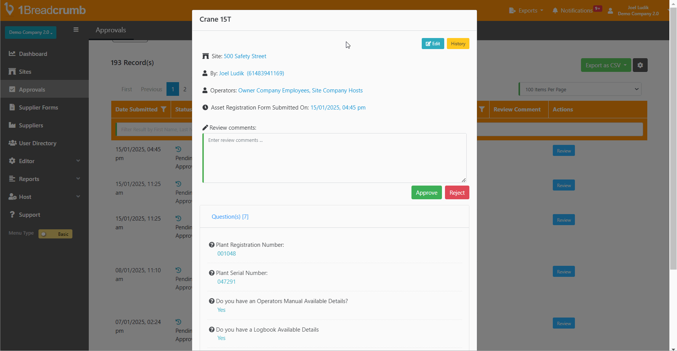Go to Dashboard in the sidebar
Image resolution: width=677 pixels, height=351 pixels.
pyautogui.click(x=33, y=54)
